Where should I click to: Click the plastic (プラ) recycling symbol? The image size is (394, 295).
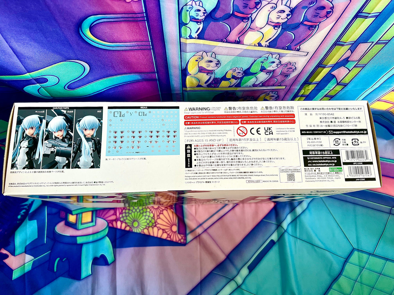pyautogui.click(x=355, y=142)
